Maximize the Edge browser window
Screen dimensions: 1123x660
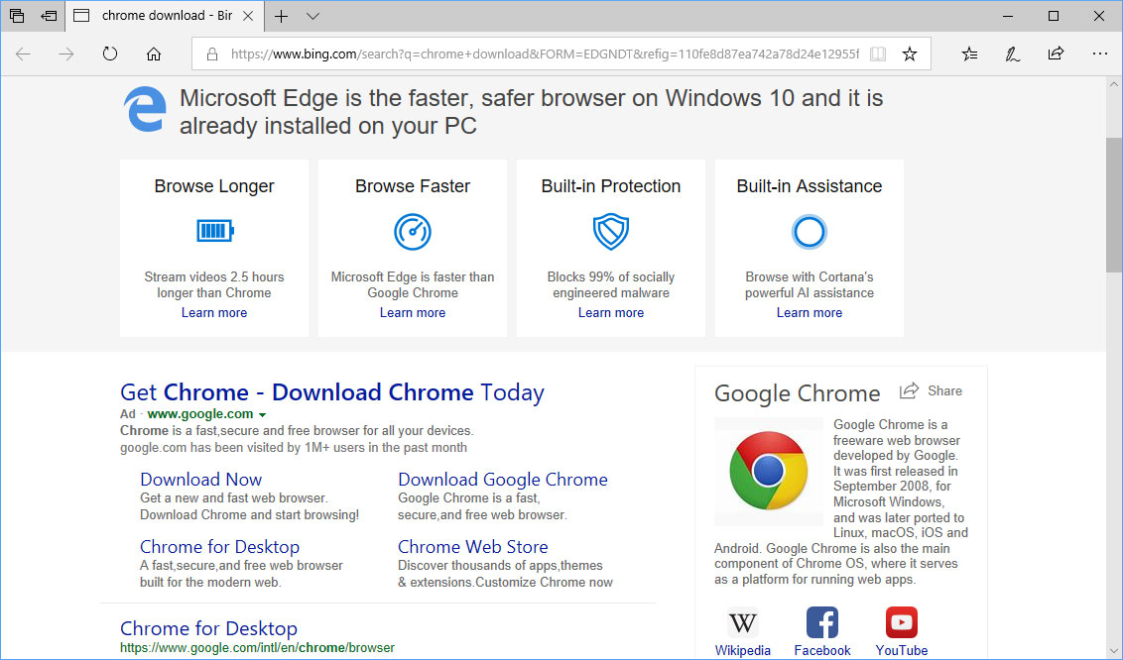(x=1054, y=16)
